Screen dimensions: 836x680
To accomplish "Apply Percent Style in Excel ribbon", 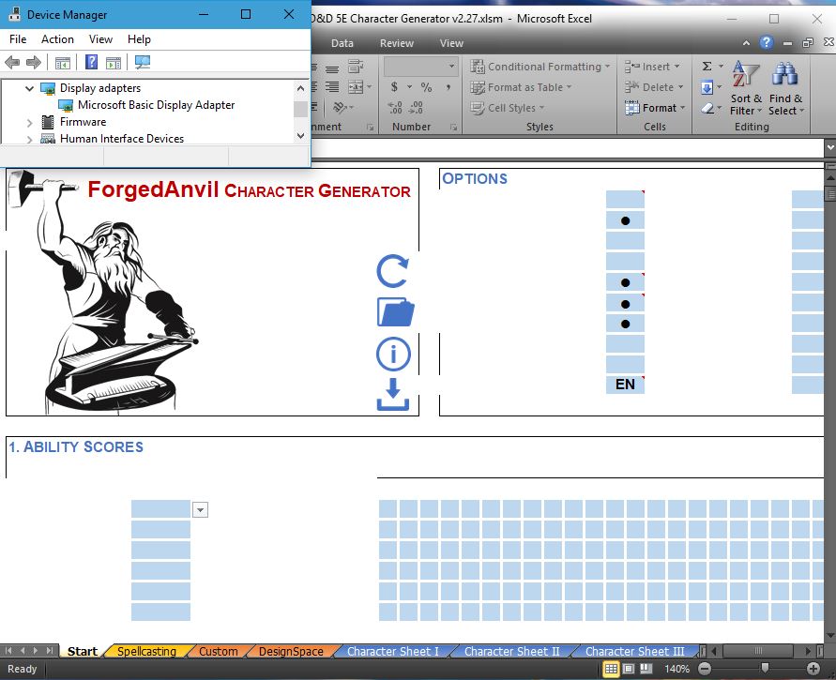I will click(x=426, y=87).
